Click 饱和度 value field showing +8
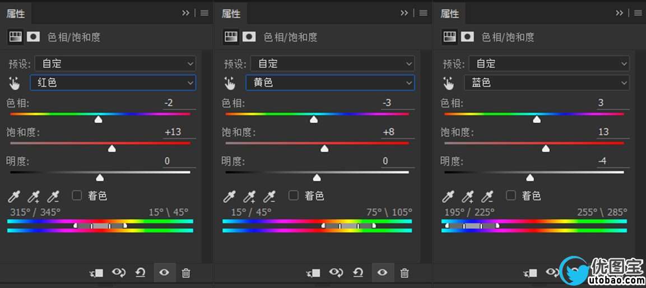Image resolution: width=646 pixels, height=288 pixels. coord(398,132)
